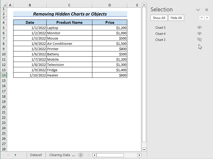This screenshot has height=159, width=213.
Task: Switch to the Dataset sheet tab
Action: coord(36,155)
